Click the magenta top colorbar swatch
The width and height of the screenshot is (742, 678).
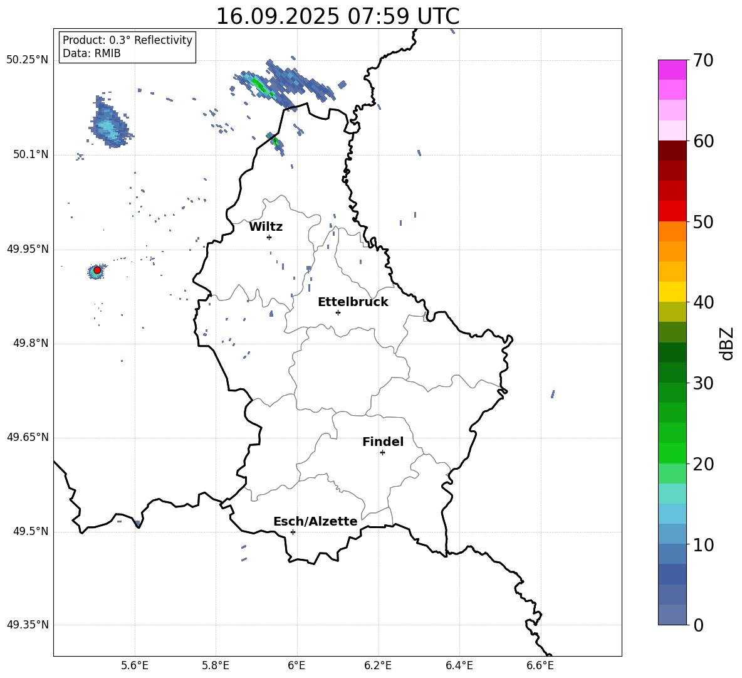click(x=672, y=70)
